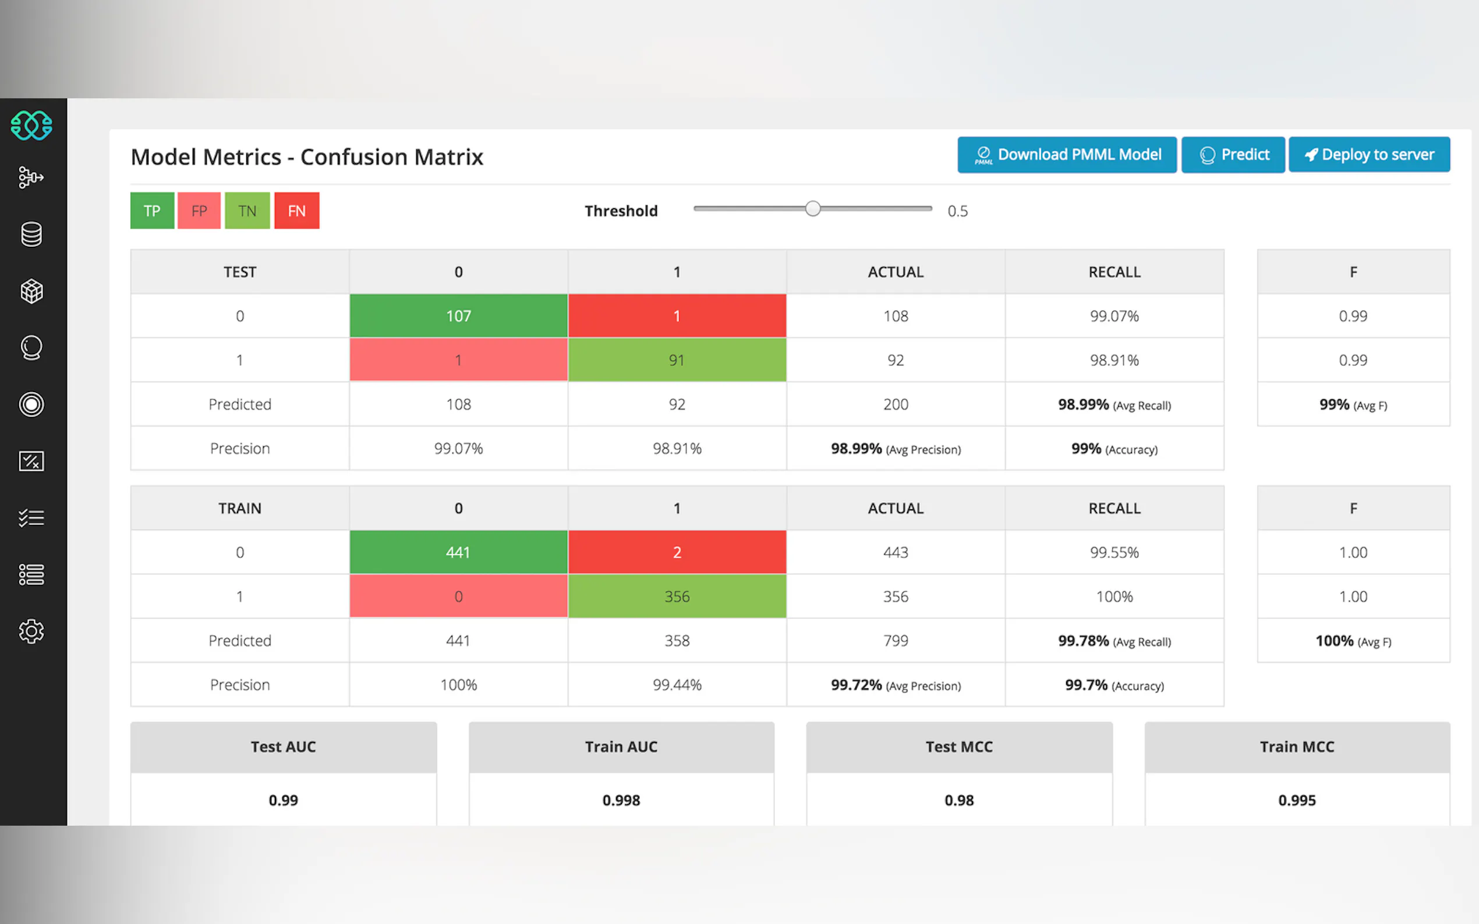
Task: Click Download PMML Model button
Action: pyautogui.click(x=1067, y=155)
